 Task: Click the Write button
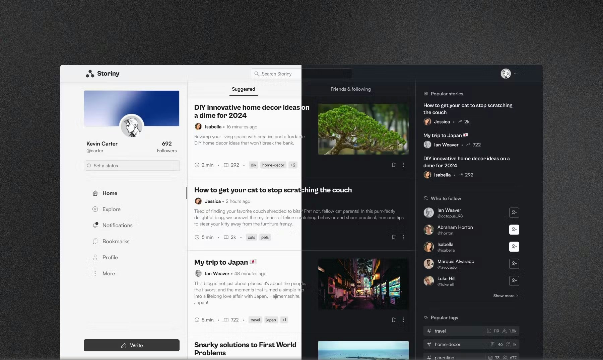[132, 345]
